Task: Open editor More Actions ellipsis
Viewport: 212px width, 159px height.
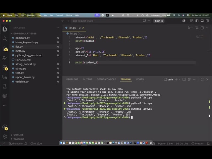Action: [207, 28]
